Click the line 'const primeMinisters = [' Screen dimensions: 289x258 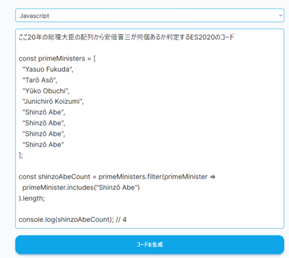pyautogui.click(x=57, y=59)
